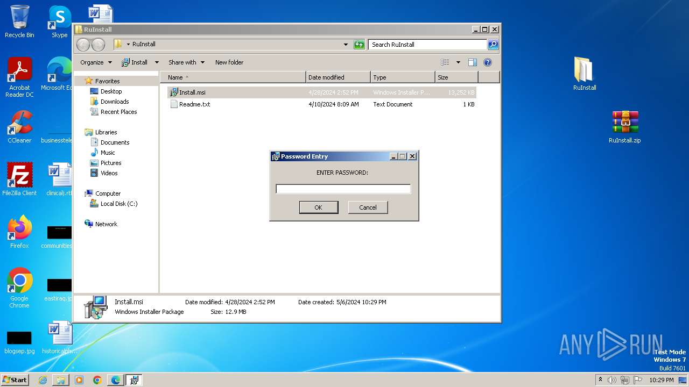Screen dimensions: 689x387
Task: Sort by Date modified column
Action: point(338,77)
